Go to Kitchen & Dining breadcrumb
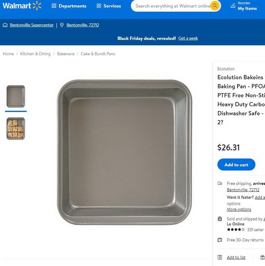 (x=35, y=54)
